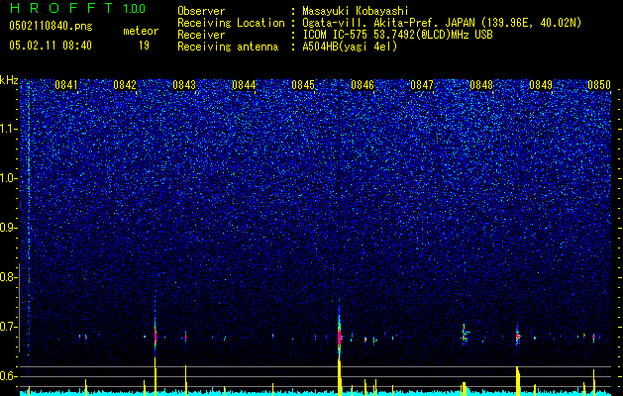This screenshot has height=396, width=623.
Task: Click the 0843 time marker
Action: coord(184,85)
